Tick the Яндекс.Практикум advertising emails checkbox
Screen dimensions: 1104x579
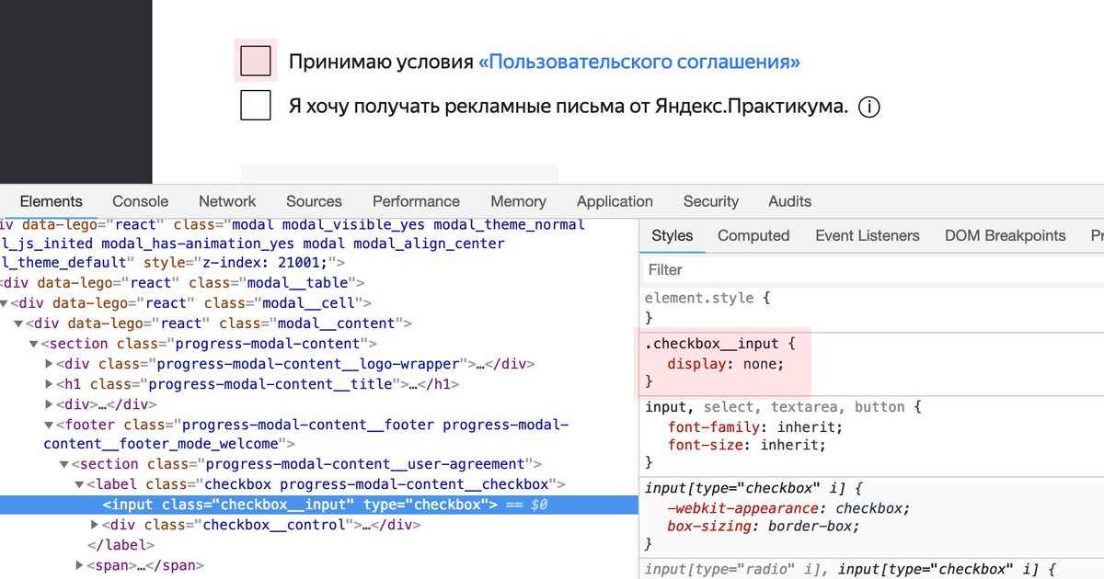pos(256,105)
